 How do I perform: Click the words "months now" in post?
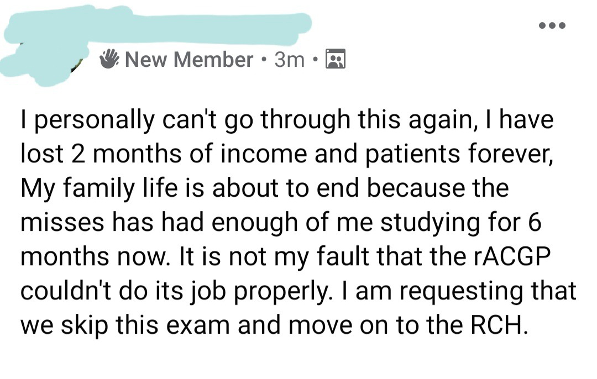tap(84, 257)
